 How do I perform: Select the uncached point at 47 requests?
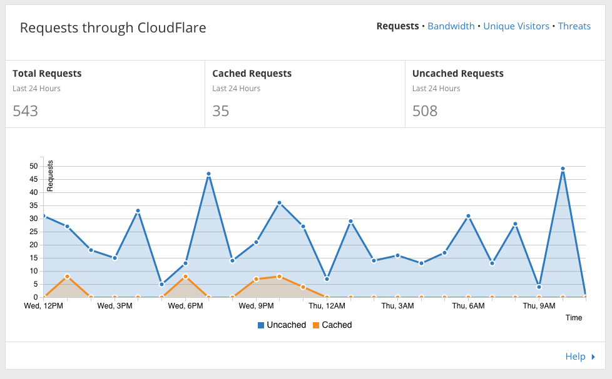click(208, 174)
